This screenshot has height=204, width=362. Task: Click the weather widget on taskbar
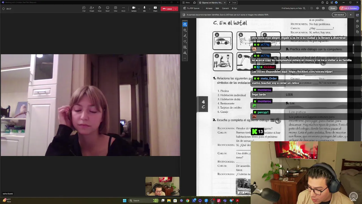coord(7,200)
